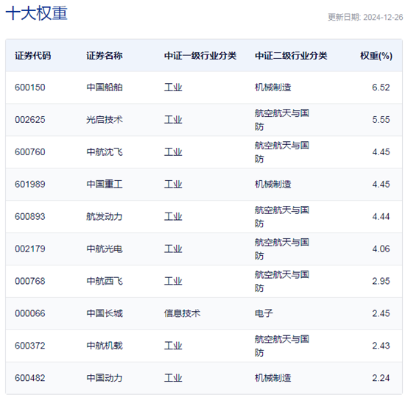Open the 工业 link in the 中航西飞 row
The image size is (408, 403).
point(173,281)
